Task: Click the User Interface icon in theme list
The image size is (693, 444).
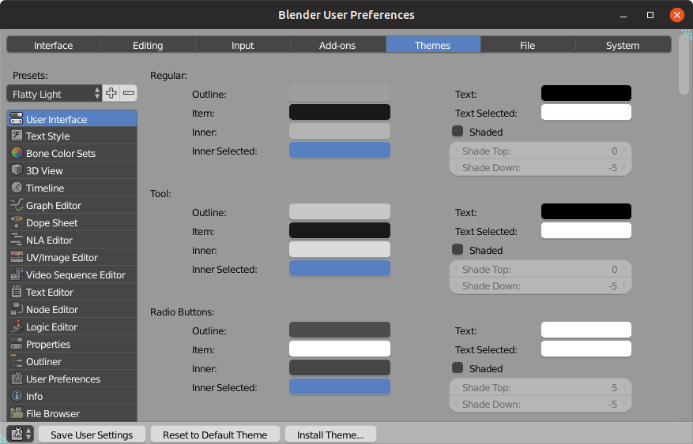Action: 17,119
